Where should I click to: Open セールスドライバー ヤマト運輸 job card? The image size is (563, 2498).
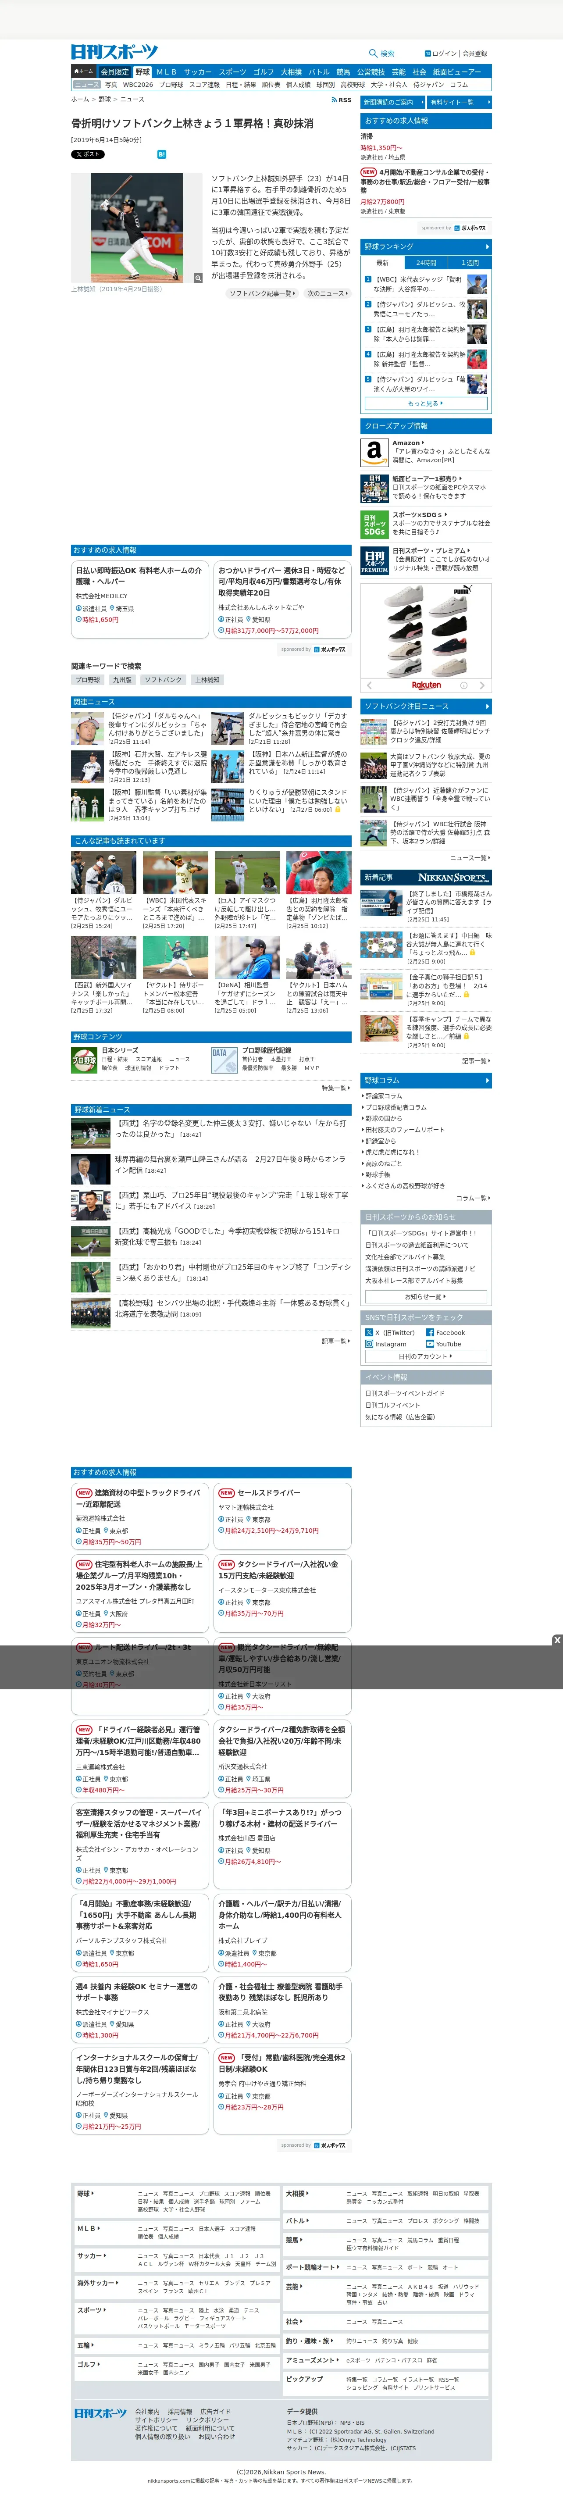282,1515
